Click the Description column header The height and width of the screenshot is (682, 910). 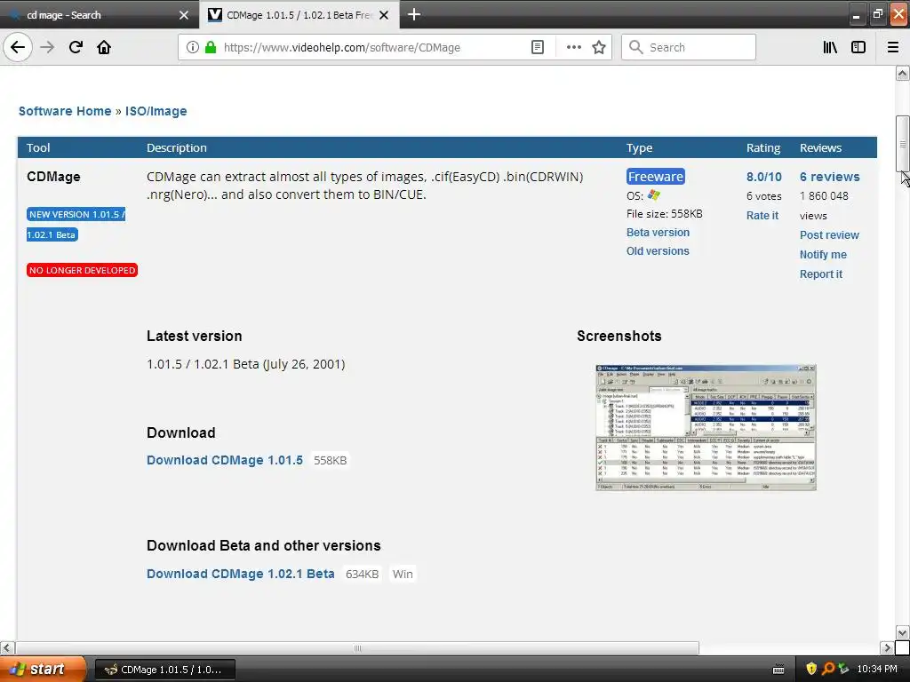(x=177, y=148)
